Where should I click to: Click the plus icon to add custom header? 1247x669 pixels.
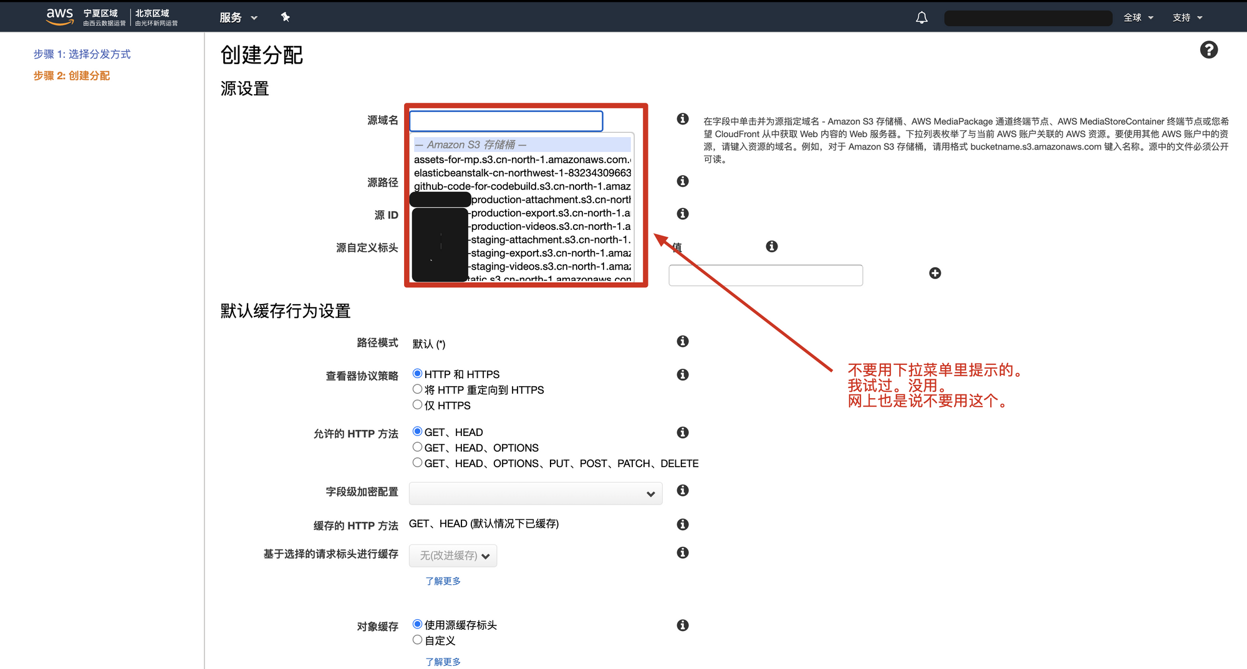coord(935,273)
